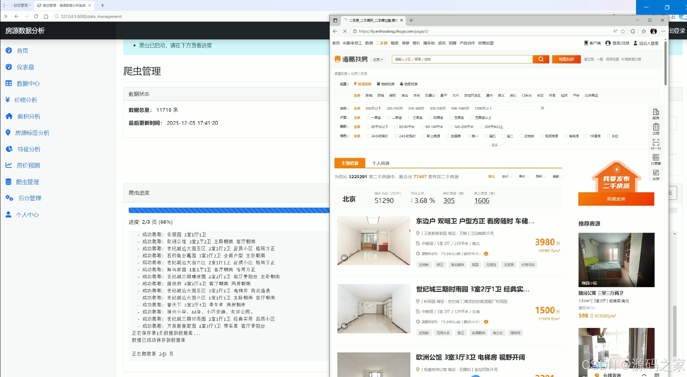The image size is (687, 377).
Task: Click 扫一扫 scan icon
Action: point(656,144)
